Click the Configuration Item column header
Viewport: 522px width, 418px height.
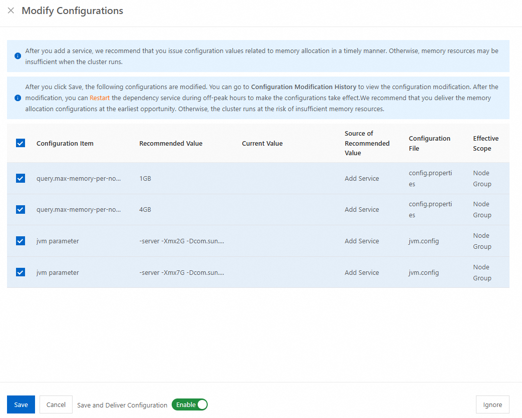point(65,143)
